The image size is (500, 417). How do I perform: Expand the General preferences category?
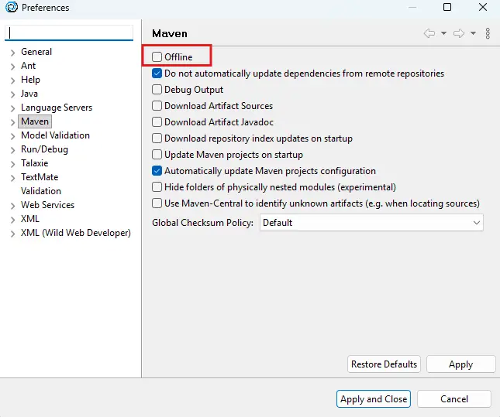click(12, 53)
